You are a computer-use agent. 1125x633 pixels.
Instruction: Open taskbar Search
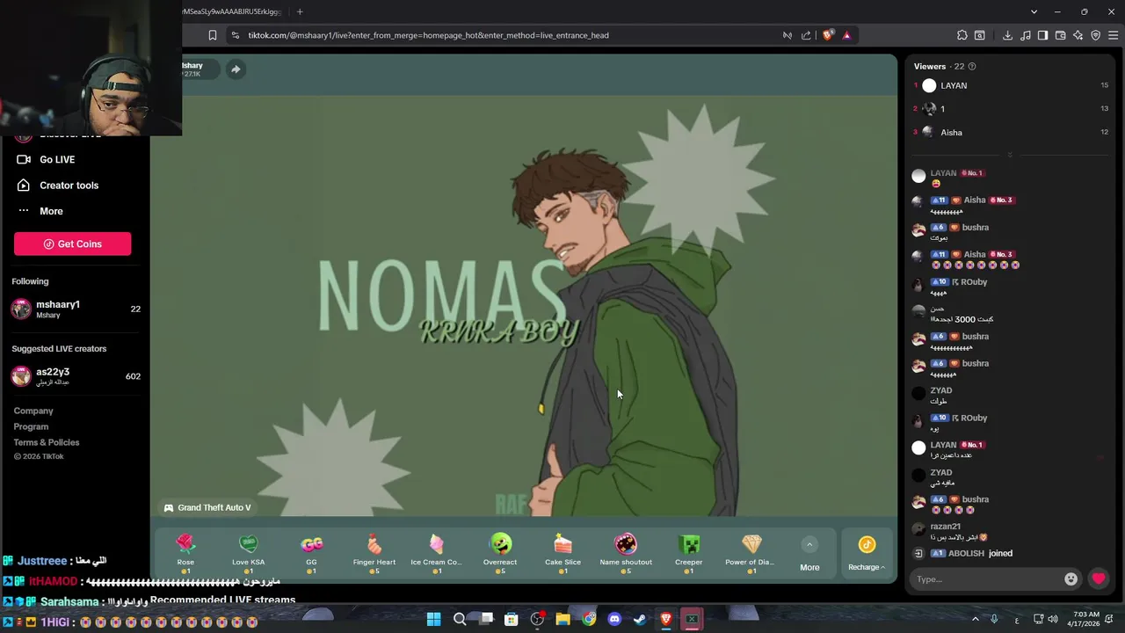pos(460,619)
